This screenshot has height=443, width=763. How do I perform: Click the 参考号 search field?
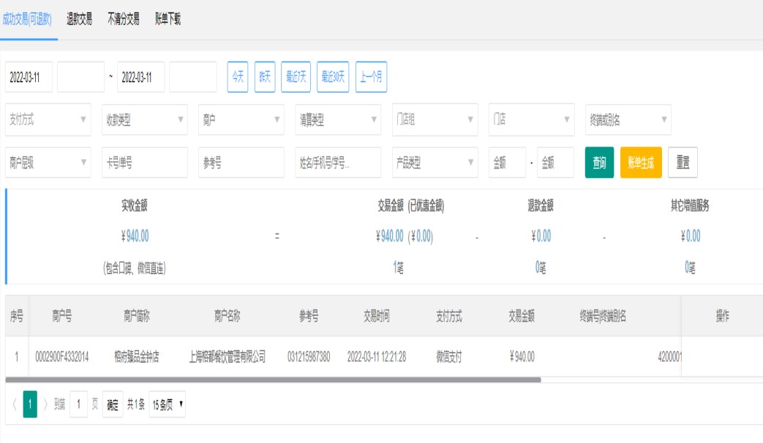241,163
